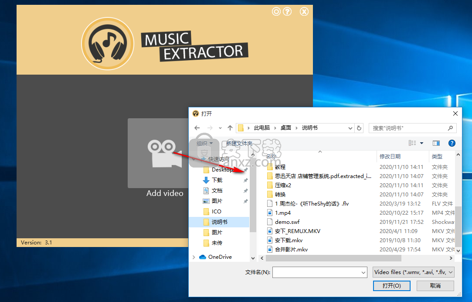Sort by 修改日期 column header
The width and height of the screenshot is (472, 302).
(x=390, y=156)
